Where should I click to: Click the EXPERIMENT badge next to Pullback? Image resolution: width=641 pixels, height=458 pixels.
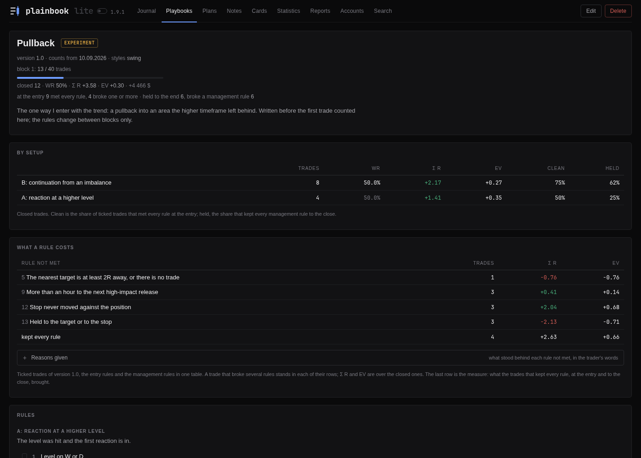[x=79, y=43]
